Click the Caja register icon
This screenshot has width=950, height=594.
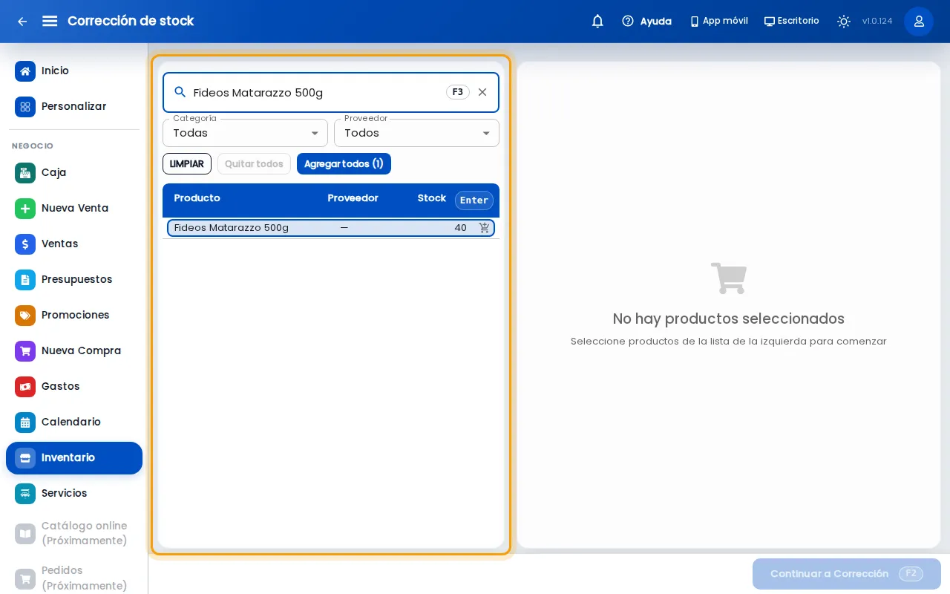(25, 173)
